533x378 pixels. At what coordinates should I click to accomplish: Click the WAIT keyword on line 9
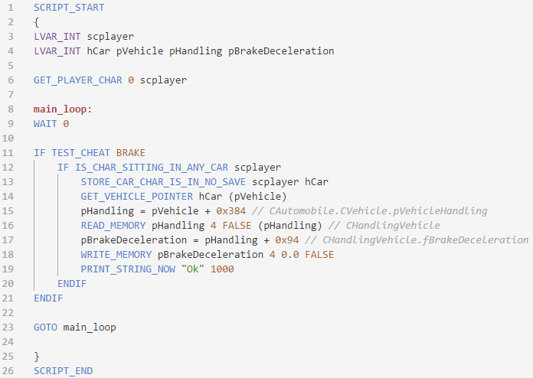[x=45, y=124]
